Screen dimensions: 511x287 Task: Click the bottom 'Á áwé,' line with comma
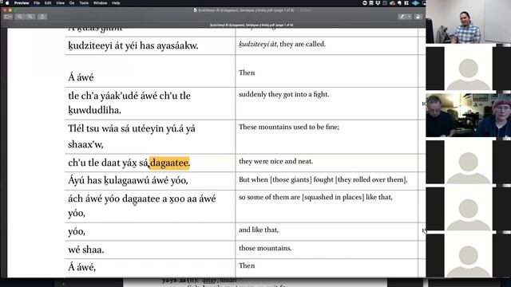[81, 268]
